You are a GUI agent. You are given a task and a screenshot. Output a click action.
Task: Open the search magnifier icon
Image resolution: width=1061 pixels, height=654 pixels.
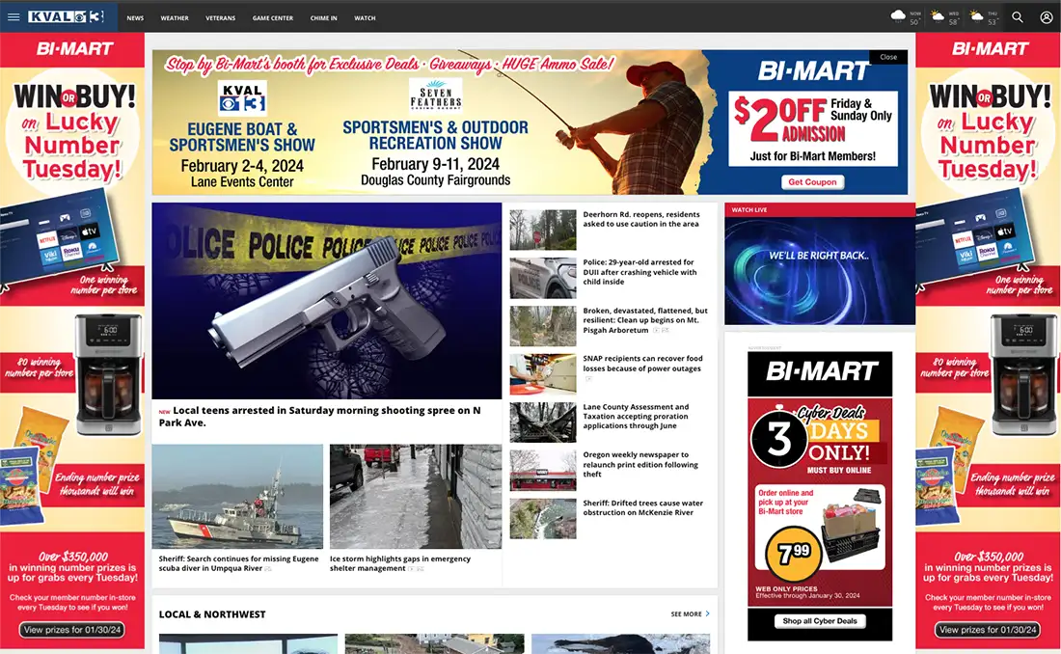(1017, 17)
